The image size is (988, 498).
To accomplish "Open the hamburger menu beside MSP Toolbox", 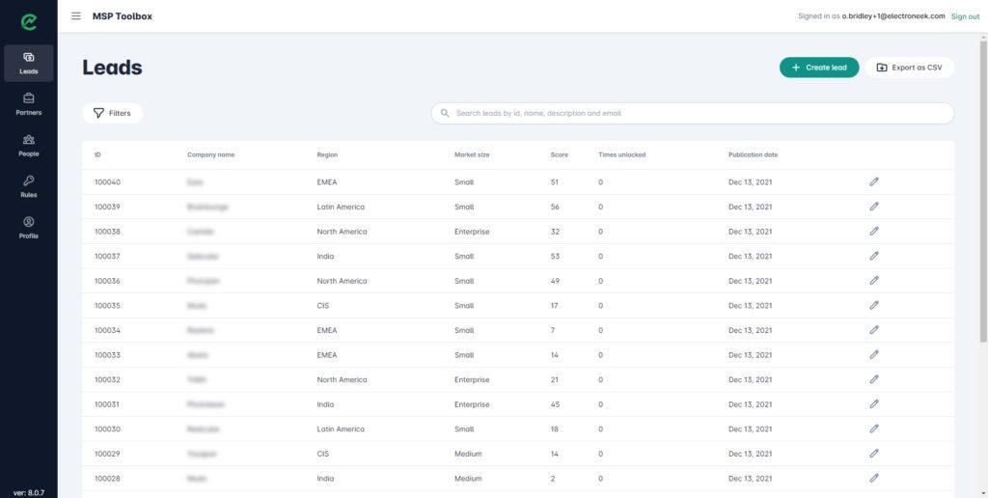I will point(76,15).
